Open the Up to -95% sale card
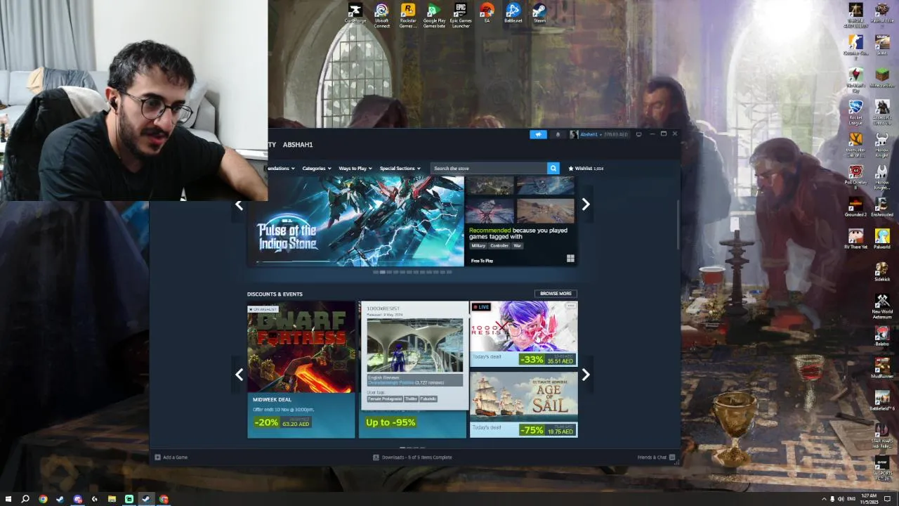This screenshot has height=506, width=899. (x=412, y=423)
